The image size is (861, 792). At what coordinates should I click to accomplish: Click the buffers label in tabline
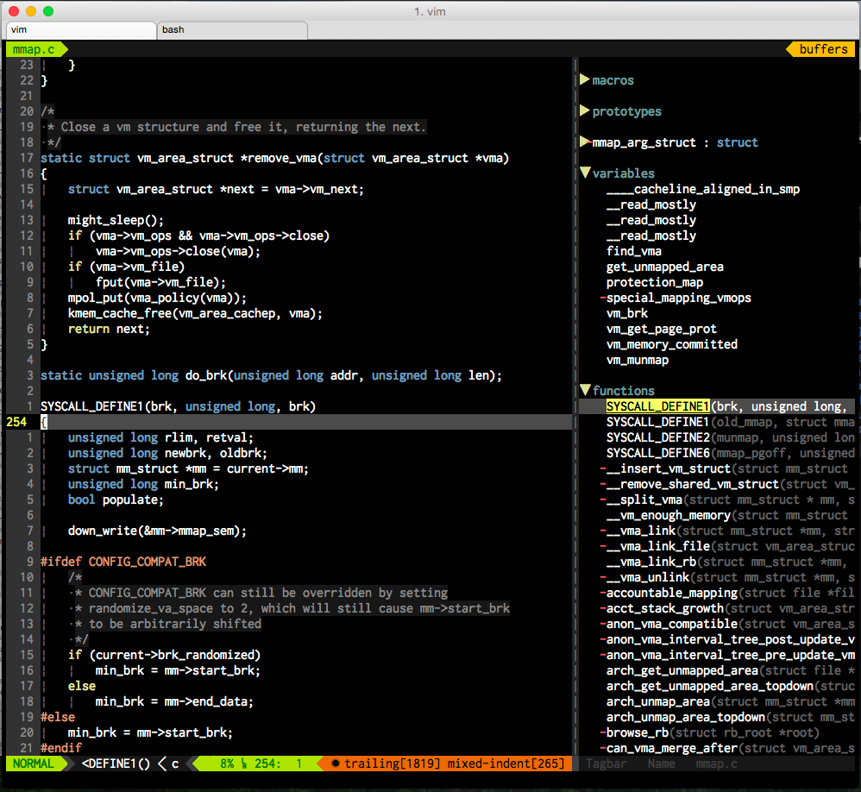tap(823, 49)
